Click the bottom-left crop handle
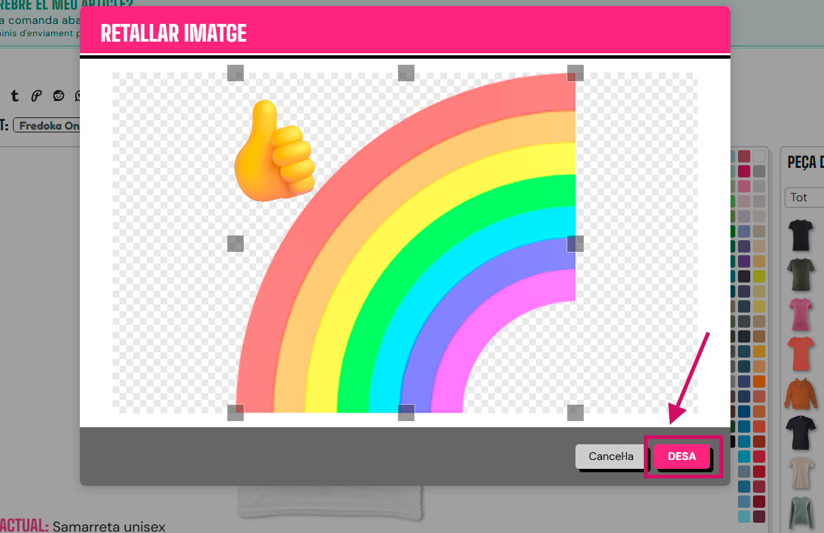 [235, 412]
